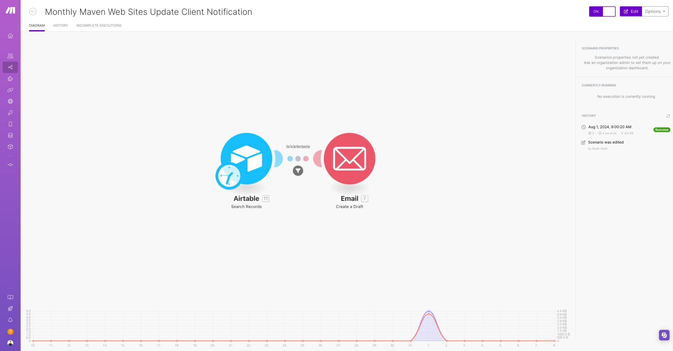Open the orange Help question icon

10,332
